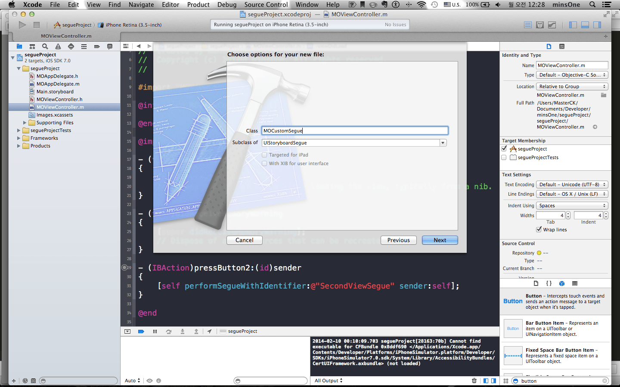Show the Project navigator folder icon

tap(19, 46)
